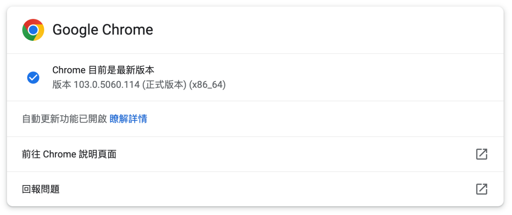Click the Google Chrome heading text

(103, 30)
